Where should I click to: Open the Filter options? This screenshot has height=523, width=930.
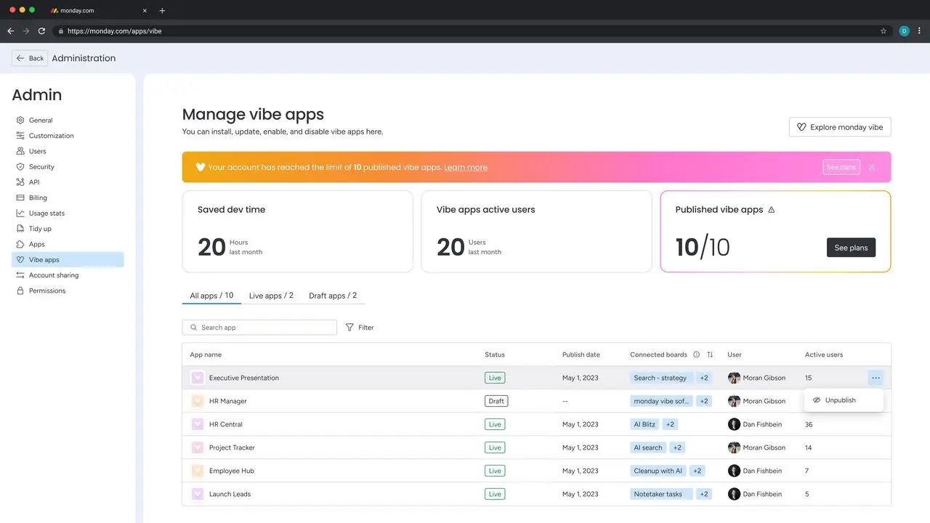tap(360, 328)
